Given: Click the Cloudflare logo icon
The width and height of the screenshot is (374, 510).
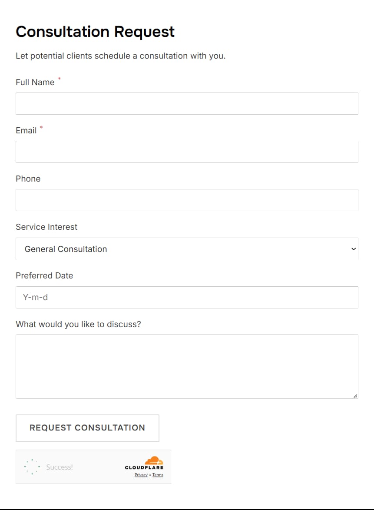Looking at the screenshot, I should coord(153,460).
